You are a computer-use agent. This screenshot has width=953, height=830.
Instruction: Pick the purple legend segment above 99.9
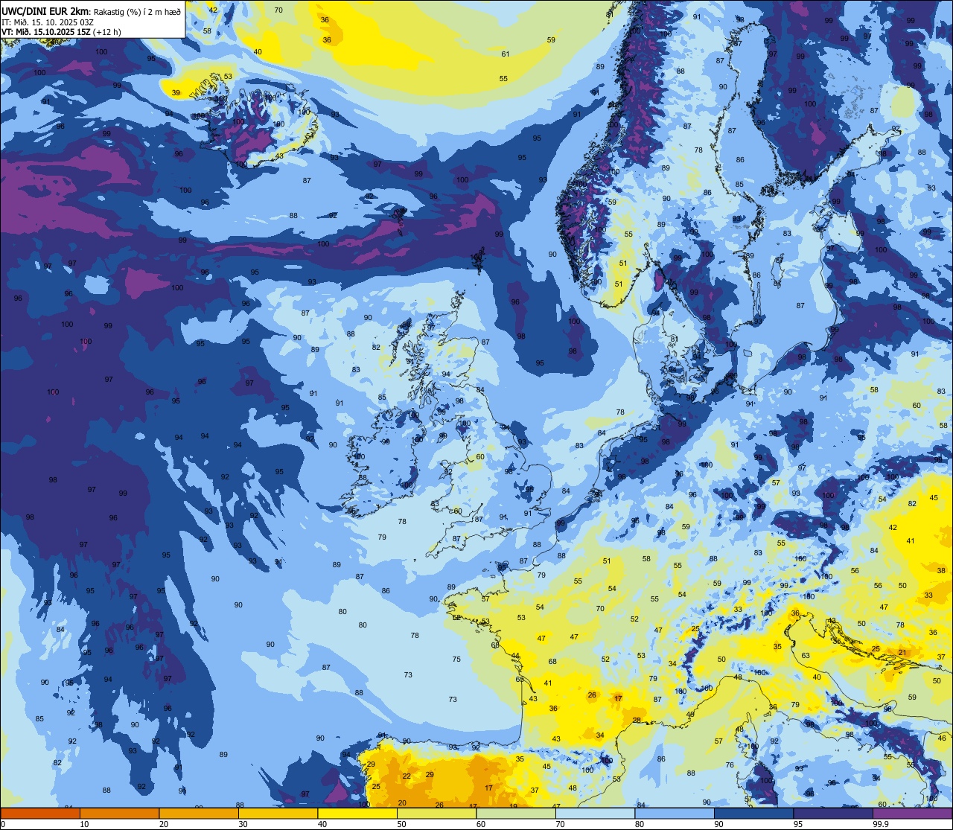click(912, 813)
